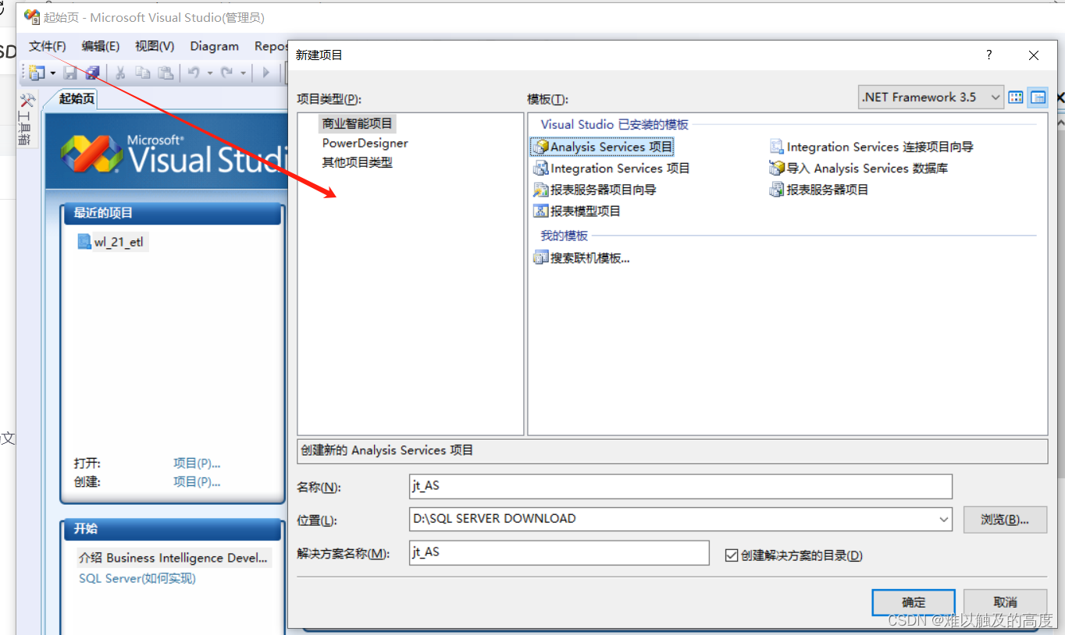
Task: Select the Integration Services 连接项目向导 icon
Action: [776, 147]
